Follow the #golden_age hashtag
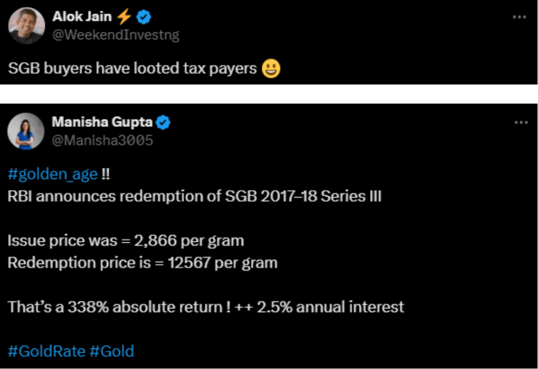This screenshot has height=369, width=538. point(53,175)
